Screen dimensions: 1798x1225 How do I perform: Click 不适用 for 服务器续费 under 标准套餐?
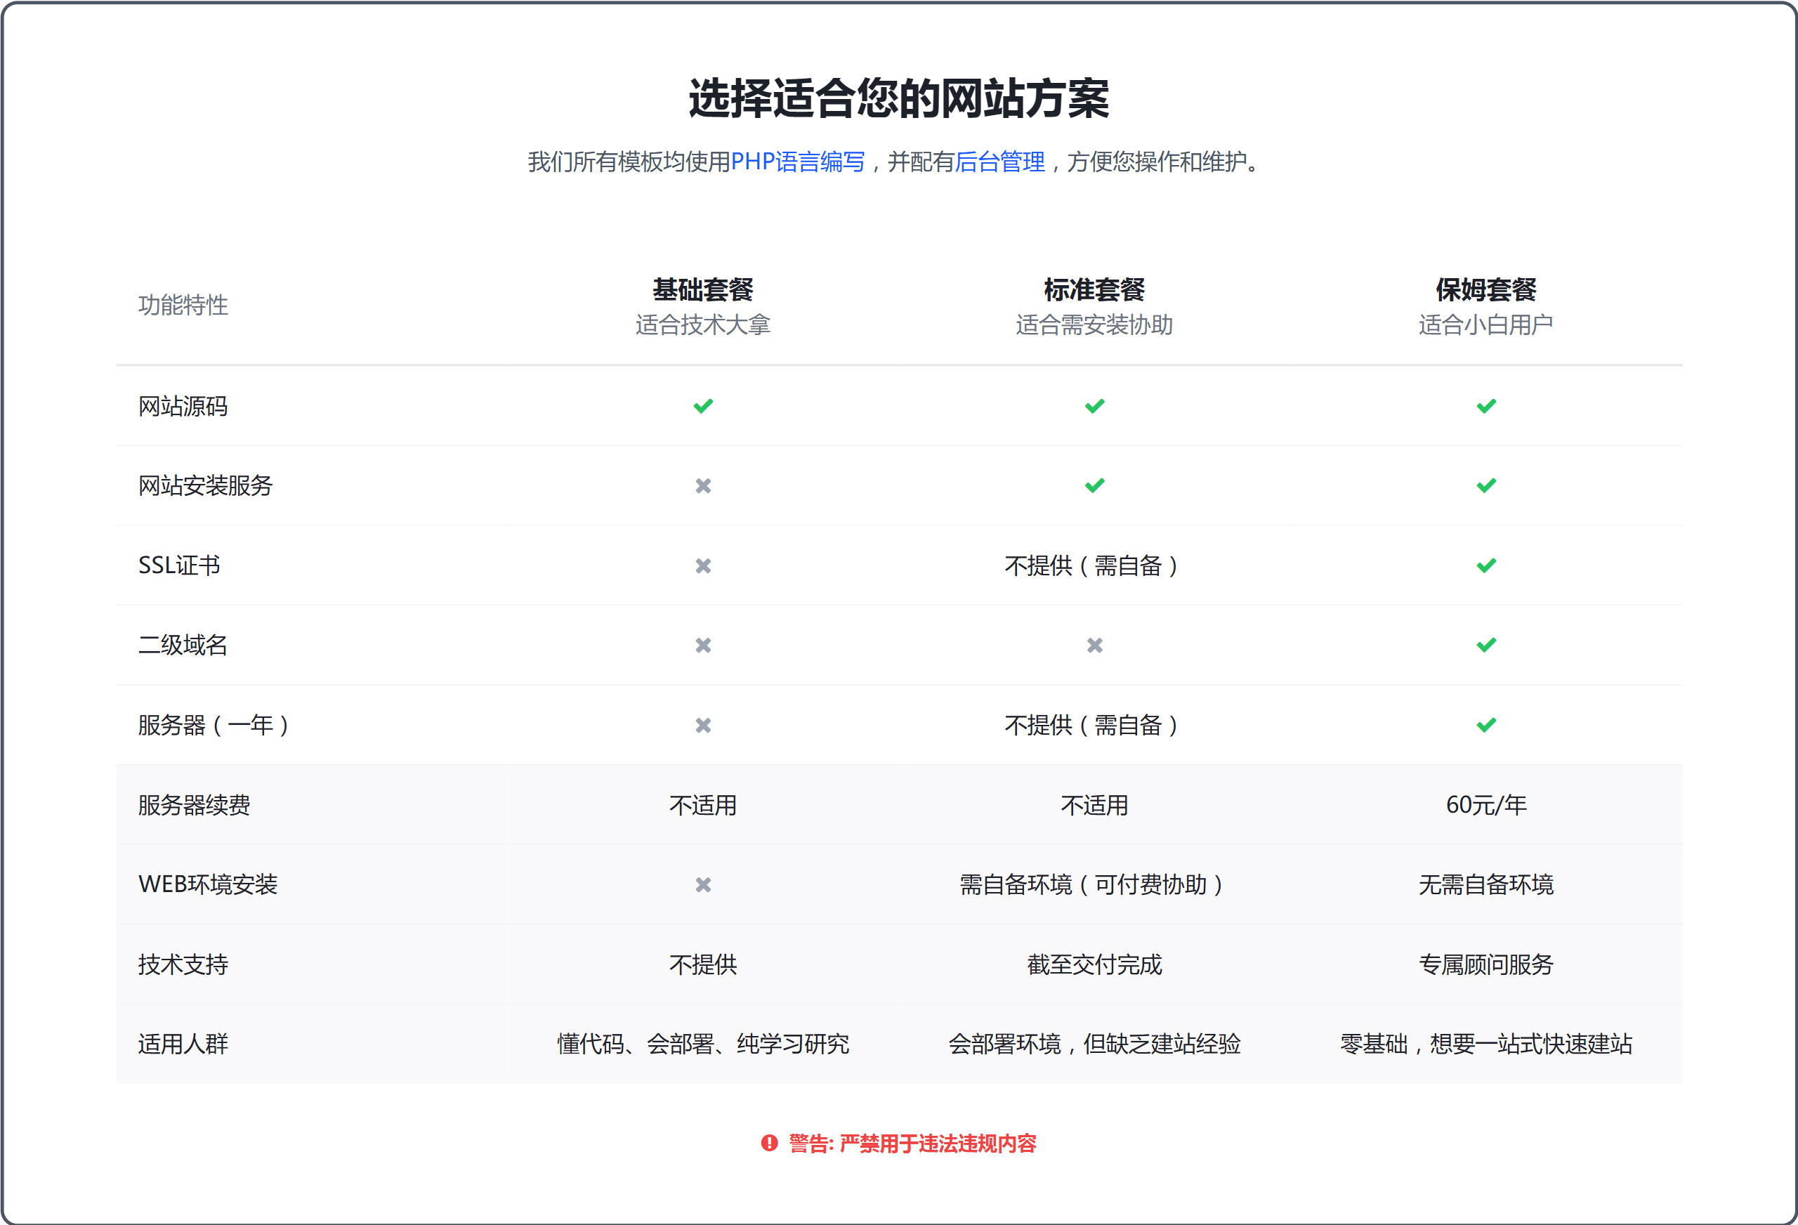[x=1094, y=805]
